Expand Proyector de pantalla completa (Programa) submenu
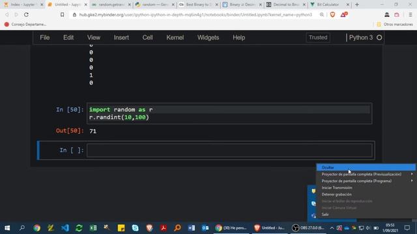417x234 pixels. click(366, 181)
